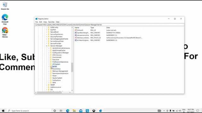Viewport: 202px width, 113px height.
Task: Click the AppCompatCache folder icon
Action: point(51,50)
